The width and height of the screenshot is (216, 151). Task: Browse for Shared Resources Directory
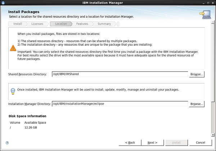197,74
